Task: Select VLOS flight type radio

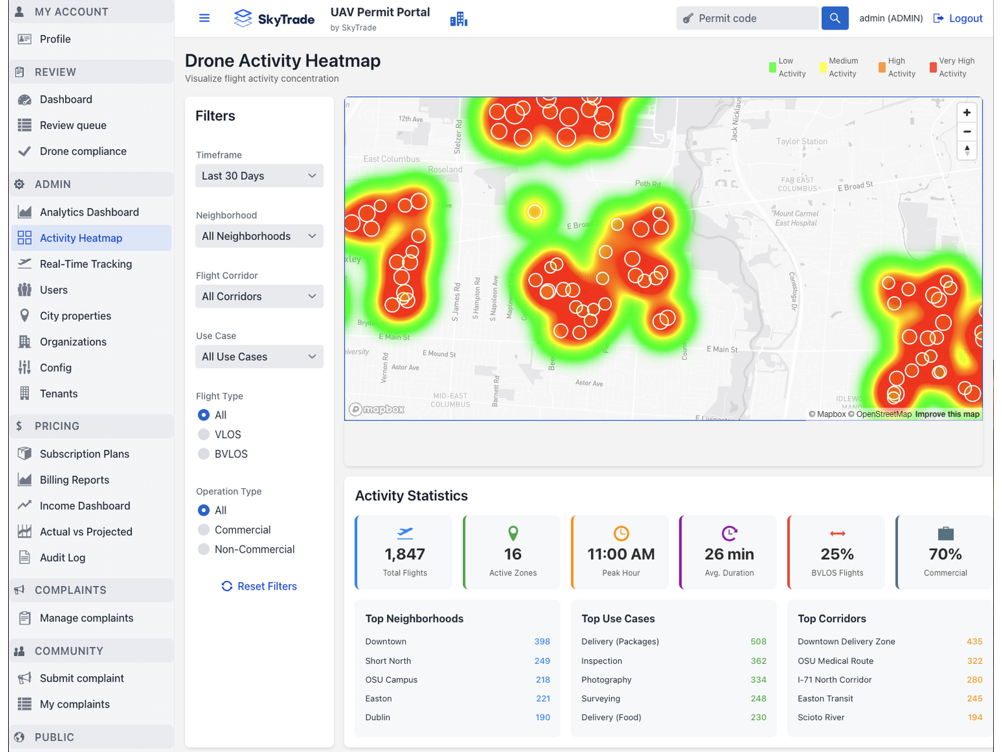Action: pos(204,434)
